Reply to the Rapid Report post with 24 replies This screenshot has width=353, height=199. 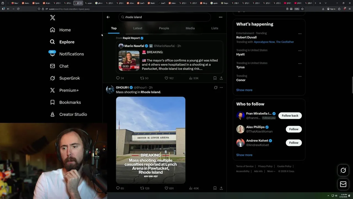(120, 78)
